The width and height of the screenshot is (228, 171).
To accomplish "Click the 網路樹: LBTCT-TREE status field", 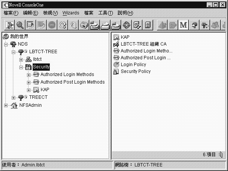I will coord(170,165).
